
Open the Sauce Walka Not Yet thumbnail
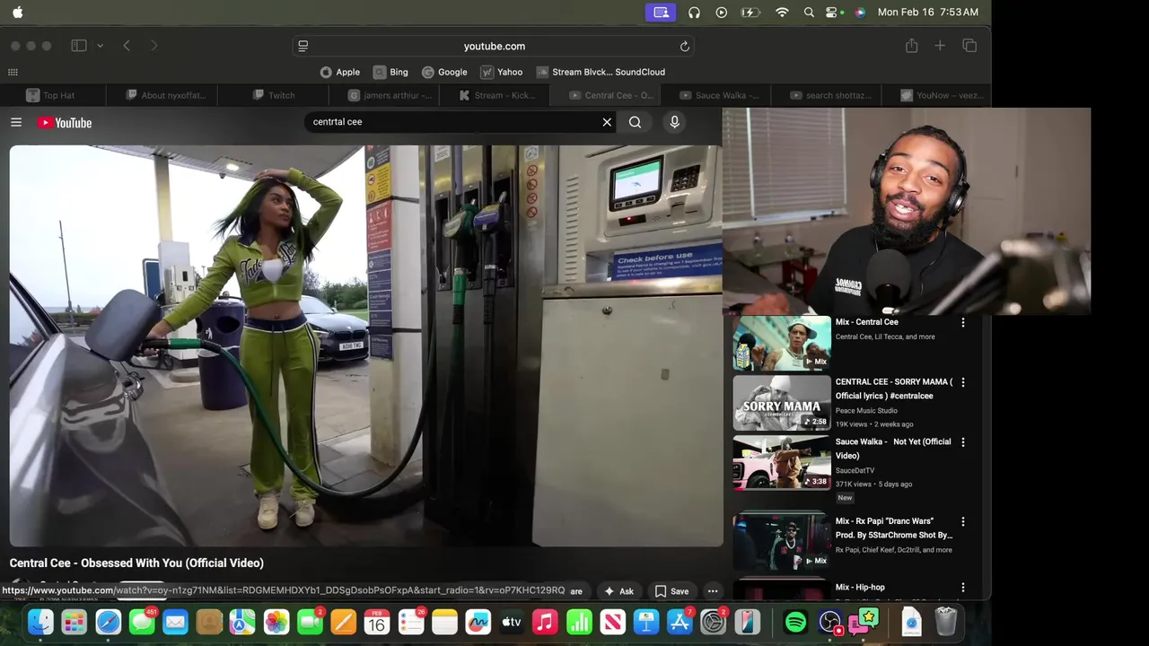(782, 463)
